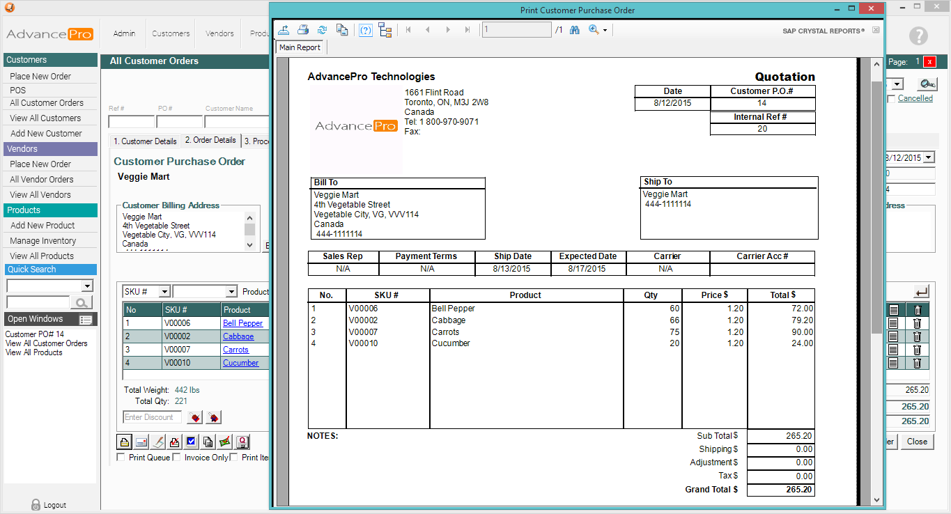The width and height of the screenshot is (951, 514).
Task: Switch to the Main Report tab
Action: 300,47
